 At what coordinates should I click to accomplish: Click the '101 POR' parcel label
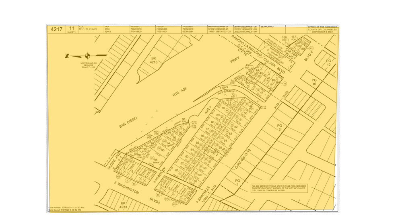tap(156, 132)
